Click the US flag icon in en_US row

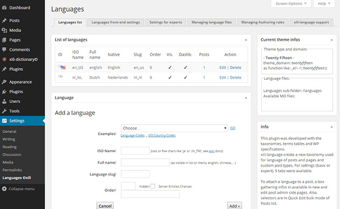click(63, 67)
